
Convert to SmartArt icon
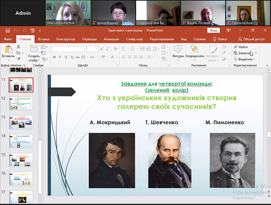point(165,59)
